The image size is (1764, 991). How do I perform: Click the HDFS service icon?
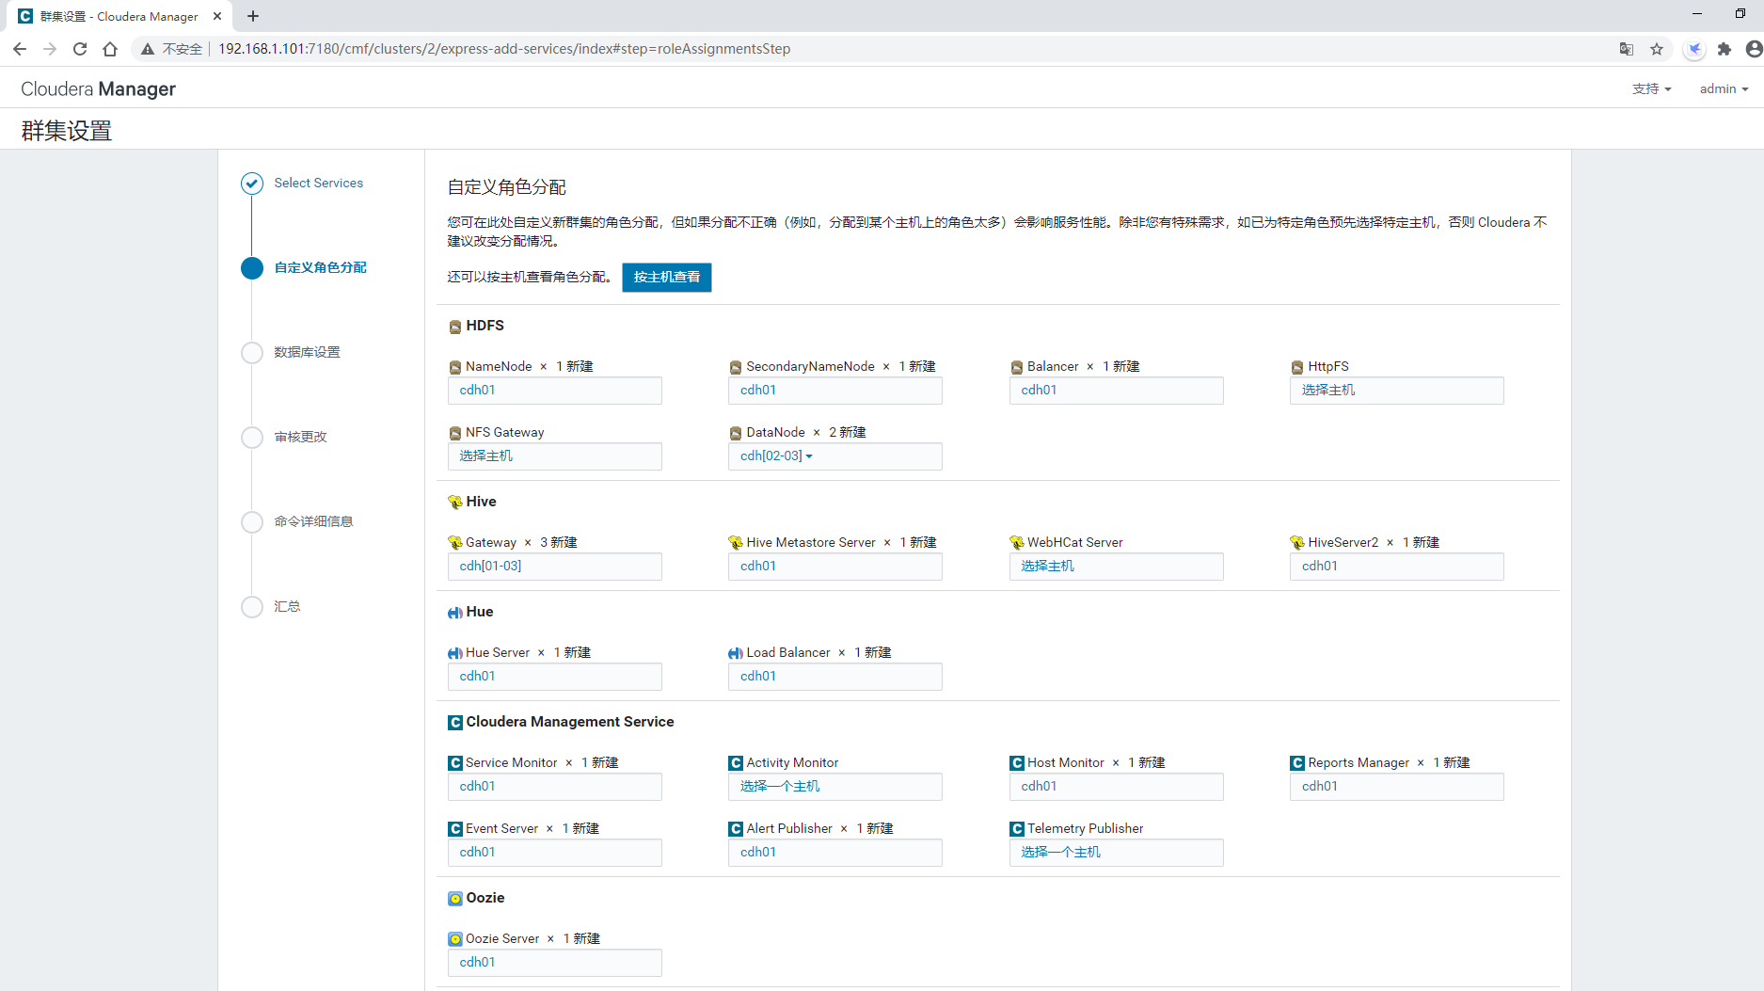[455, 327]
